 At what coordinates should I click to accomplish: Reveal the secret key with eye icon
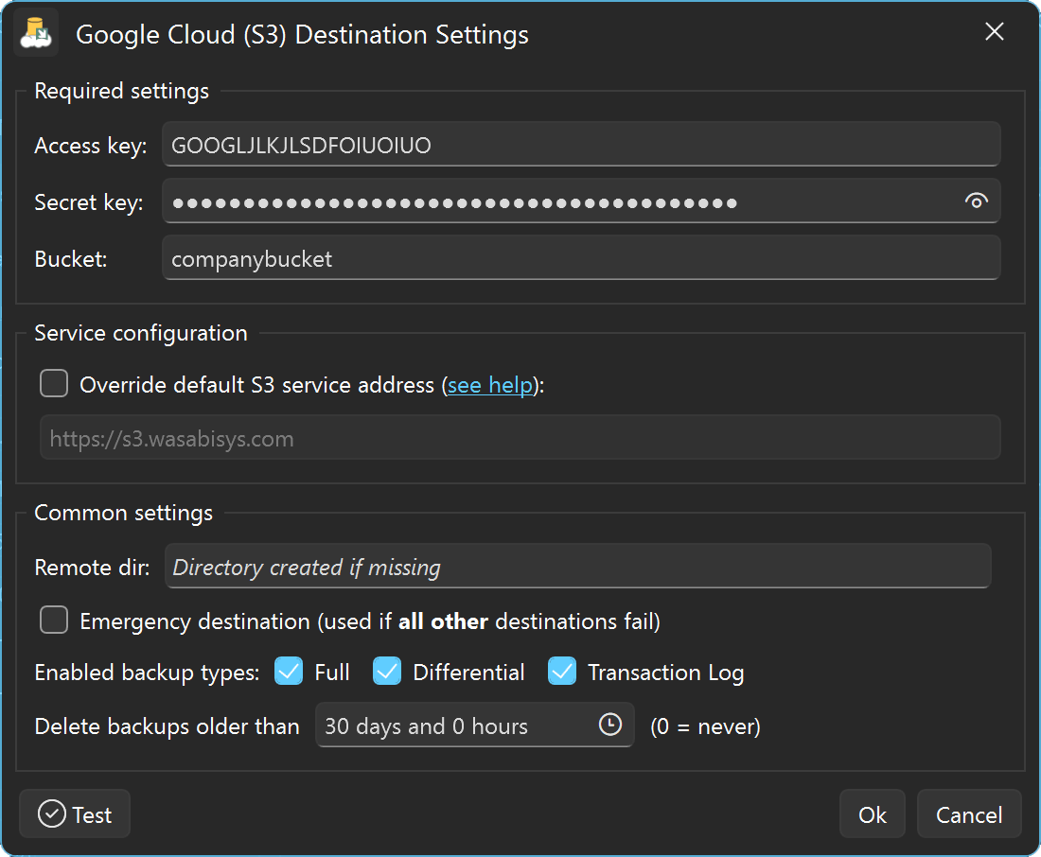point(976,201)
